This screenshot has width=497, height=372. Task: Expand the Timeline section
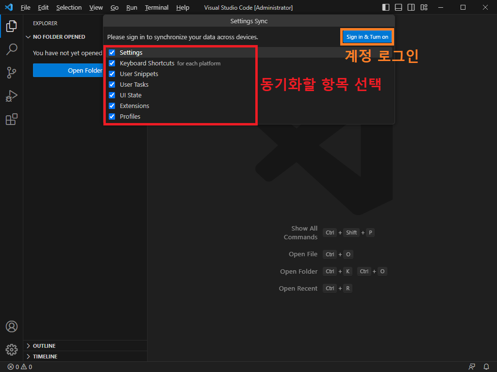tap(45, 356)
